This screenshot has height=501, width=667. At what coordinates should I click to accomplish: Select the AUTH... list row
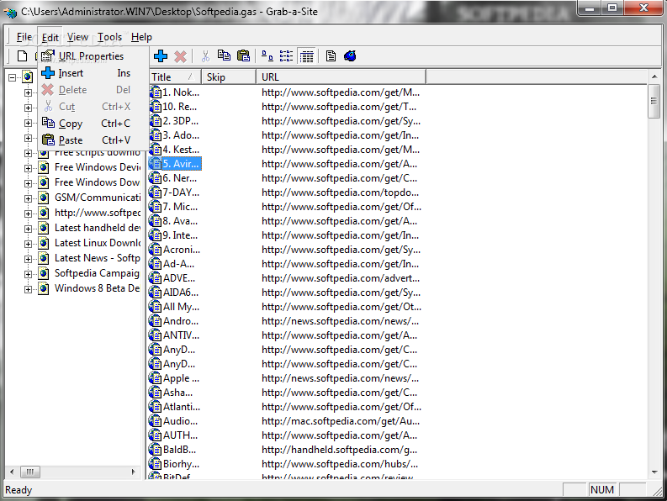(174, 435)
